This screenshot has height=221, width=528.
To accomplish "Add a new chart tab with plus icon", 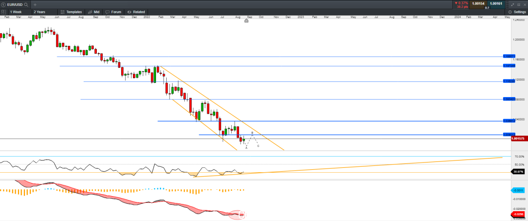I will click(35, 5).
